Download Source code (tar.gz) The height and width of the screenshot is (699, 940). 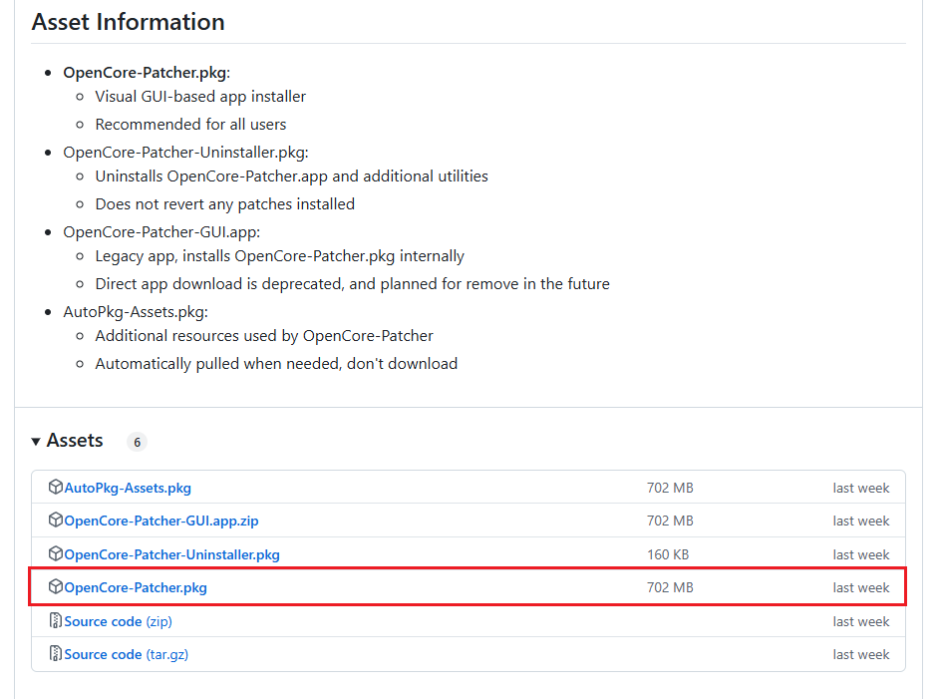coord(127,655)
